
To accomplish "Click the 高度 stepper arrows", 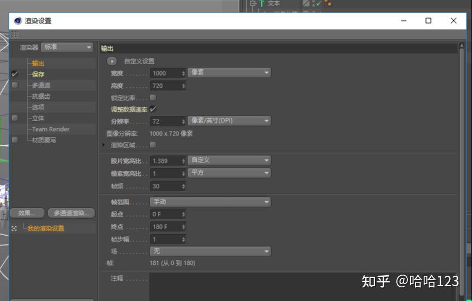I will pyautogui.click(x=183, y=86).
